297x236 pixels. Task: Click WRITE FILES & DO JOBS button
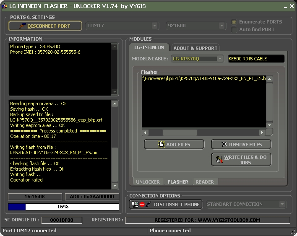[x=241, y=160]
